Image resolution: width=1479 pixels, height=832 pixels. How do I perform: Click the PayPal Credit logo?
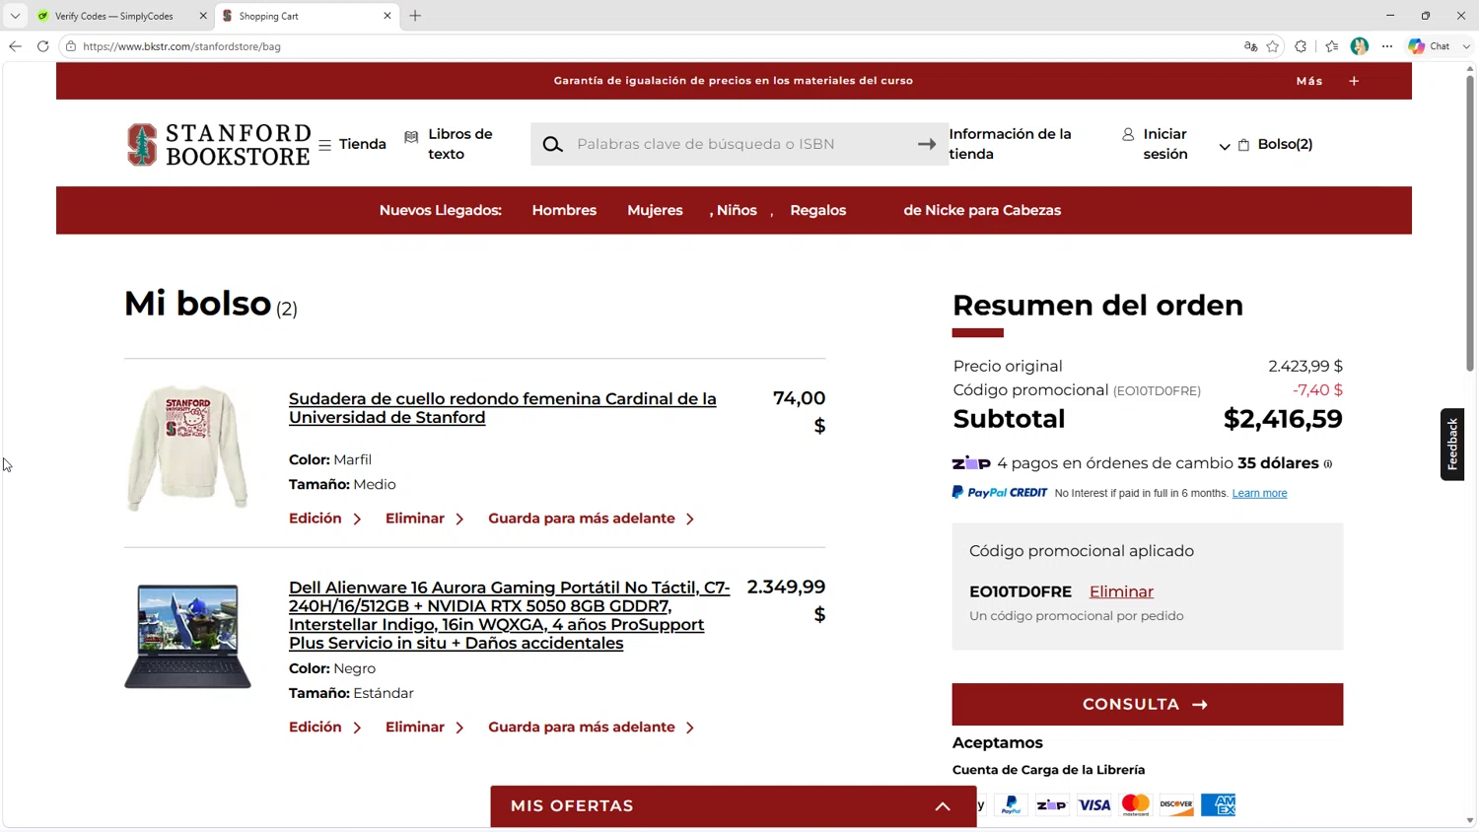click(x=1000, y=492)
